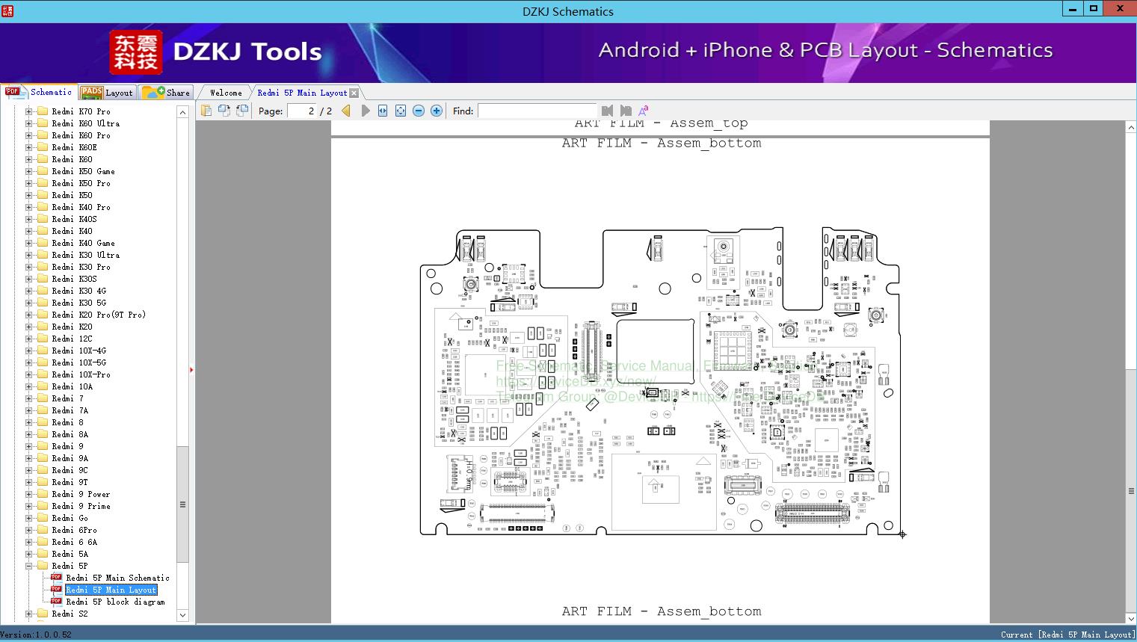This screenshot has width=1137, height=642.
Task: Select the Redmi 9T tree item
Action: click(x=70, y=482)
